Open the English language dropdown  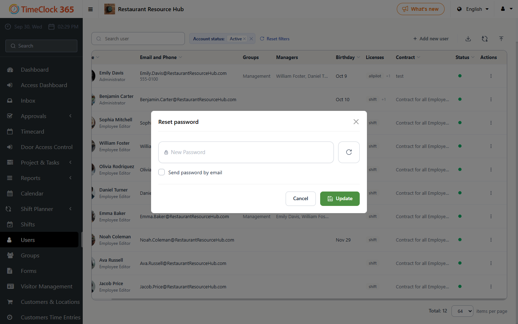pos(473,9)
